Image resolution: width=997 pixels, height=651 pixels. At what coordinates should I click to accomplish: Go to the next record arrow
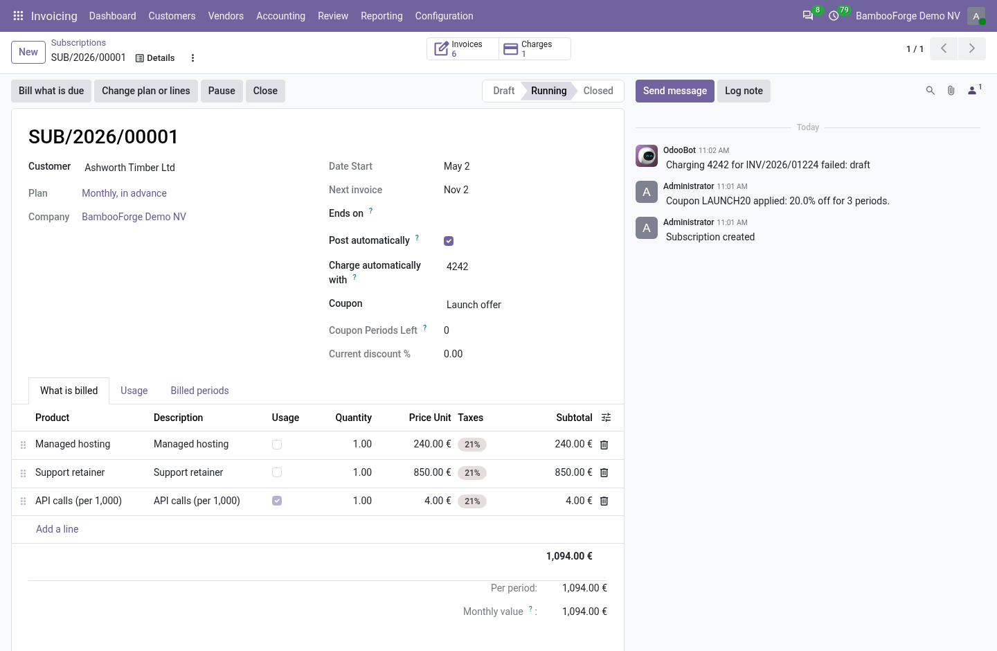click(972, 48)
